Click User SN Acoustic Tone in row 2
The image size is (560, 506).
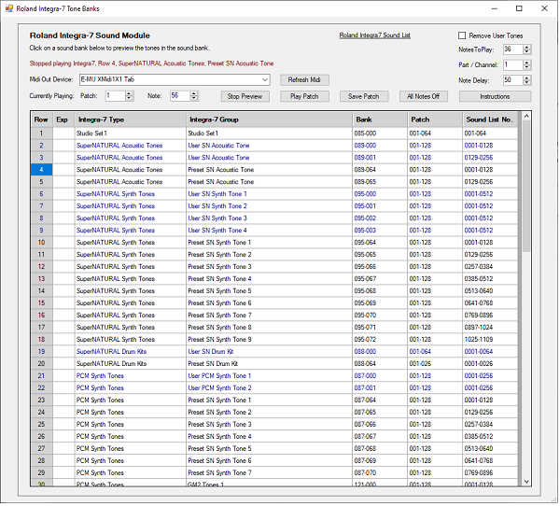[270, 146]
